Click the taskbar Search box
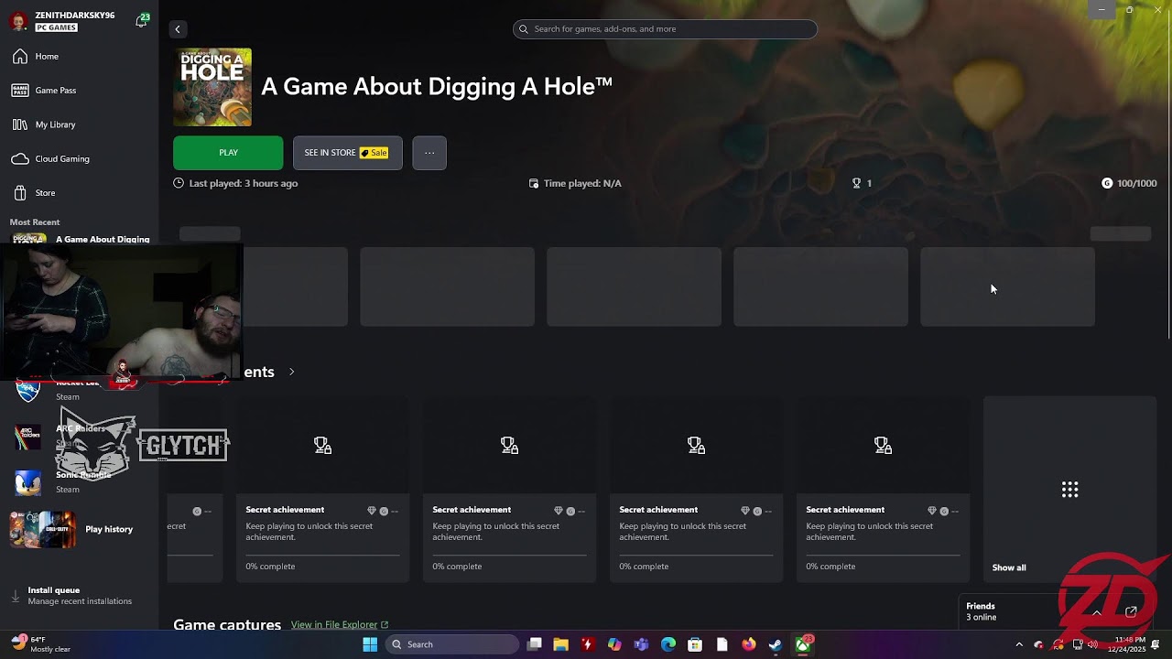The height and width of the screenshot is (659, 1172). click(451, 644)
